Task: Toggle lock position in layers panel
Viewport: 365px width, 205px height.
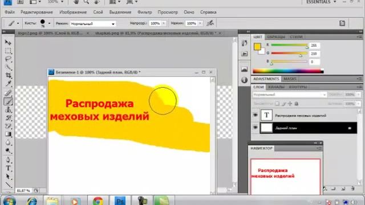Action: (x=290, y=104)
